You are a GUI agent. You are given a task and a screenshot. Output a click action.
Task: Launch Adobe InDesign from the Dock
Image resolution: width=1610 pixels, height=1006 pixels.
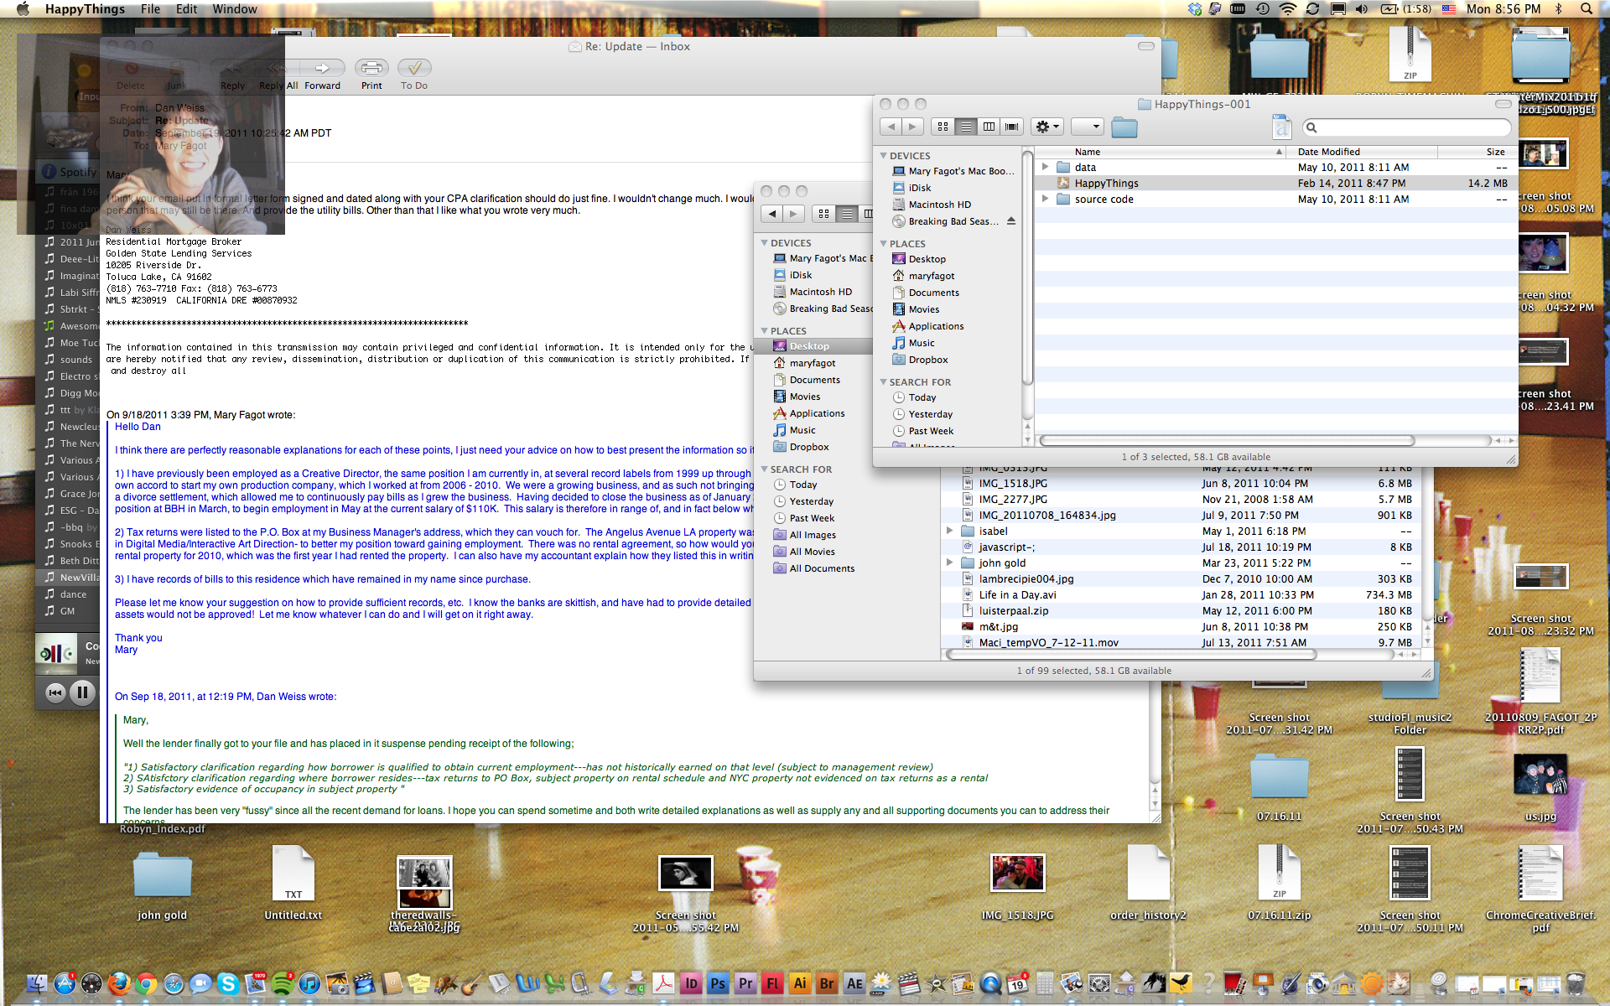pos(691,983)
